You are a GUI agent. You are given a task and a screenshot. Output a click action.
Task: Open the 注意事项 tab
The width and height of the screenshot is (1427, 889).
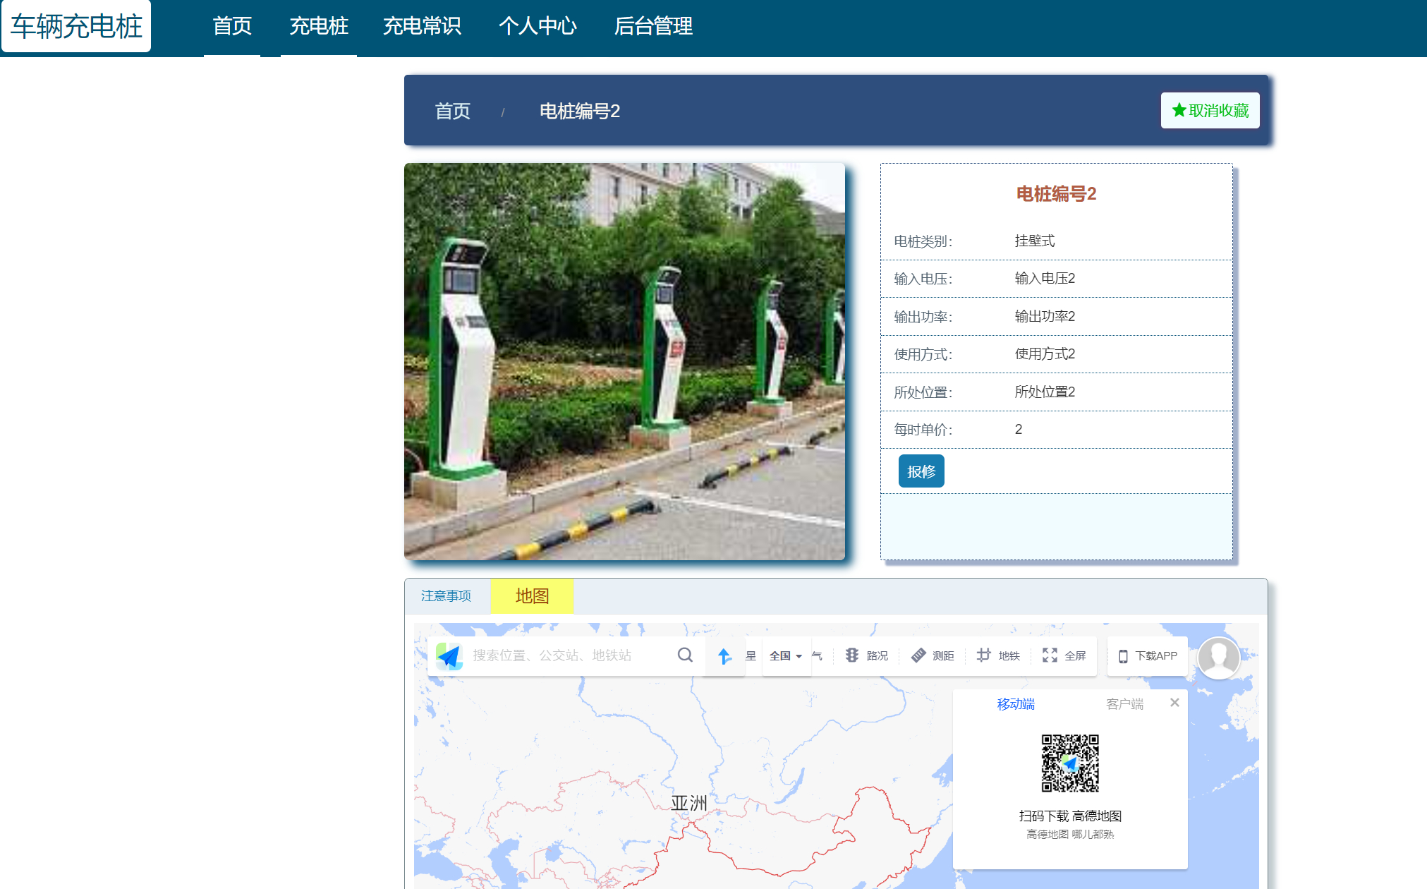(446, 596)
